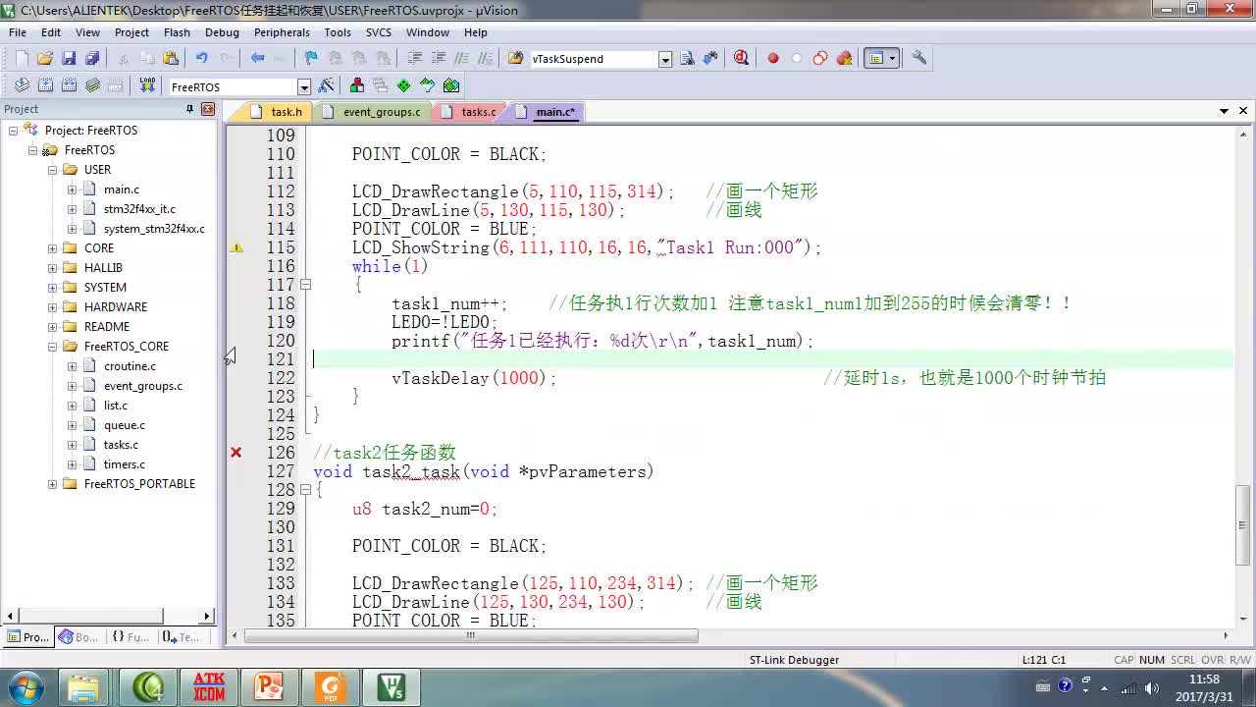Screen dimensions: 1256x707
Task: Switch to the Books panel tab
Action: click(78, 637)
